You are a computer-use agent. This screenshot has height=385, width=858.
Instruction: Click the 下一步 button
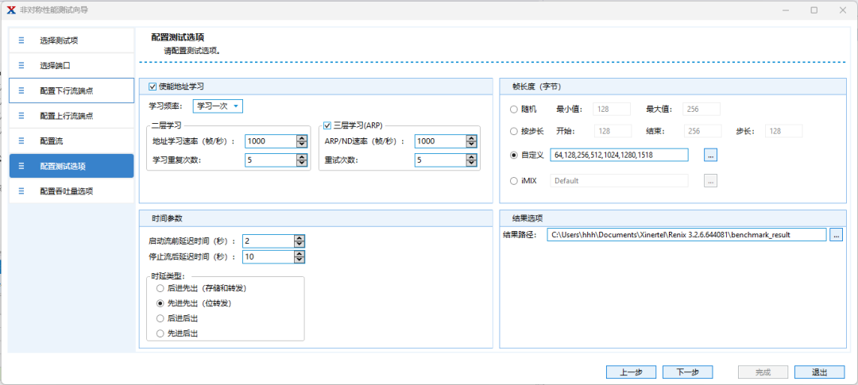tap(686, 372)
